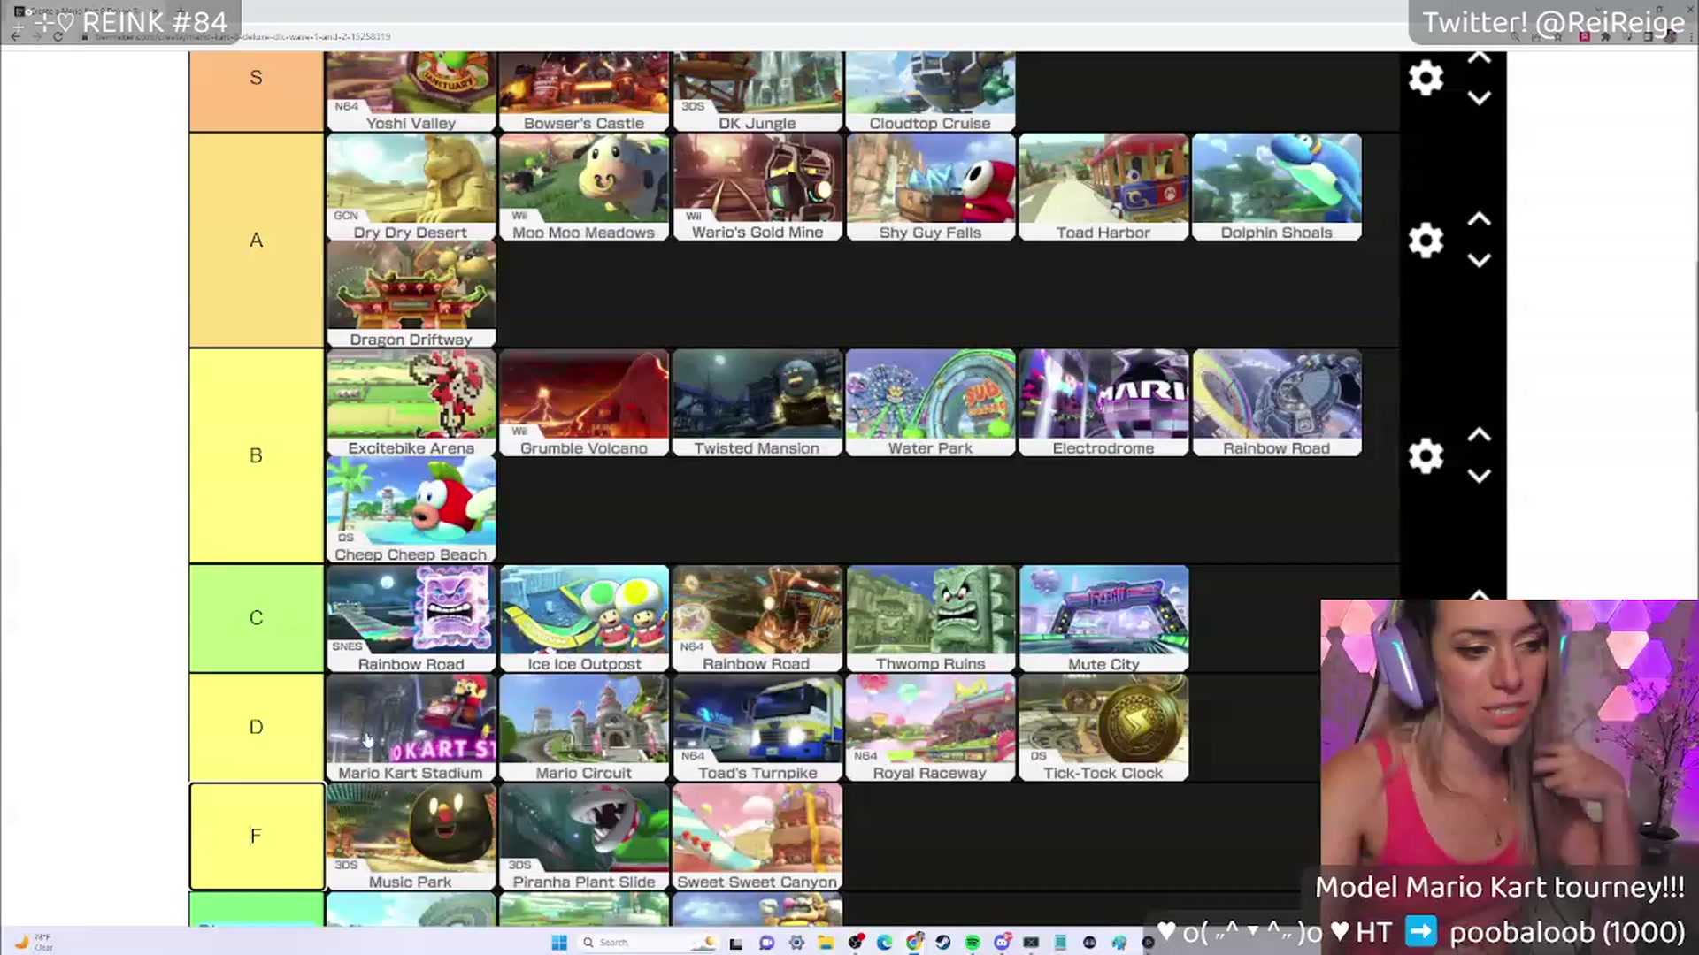Move the A tier row down

[x=1480, y=260]
